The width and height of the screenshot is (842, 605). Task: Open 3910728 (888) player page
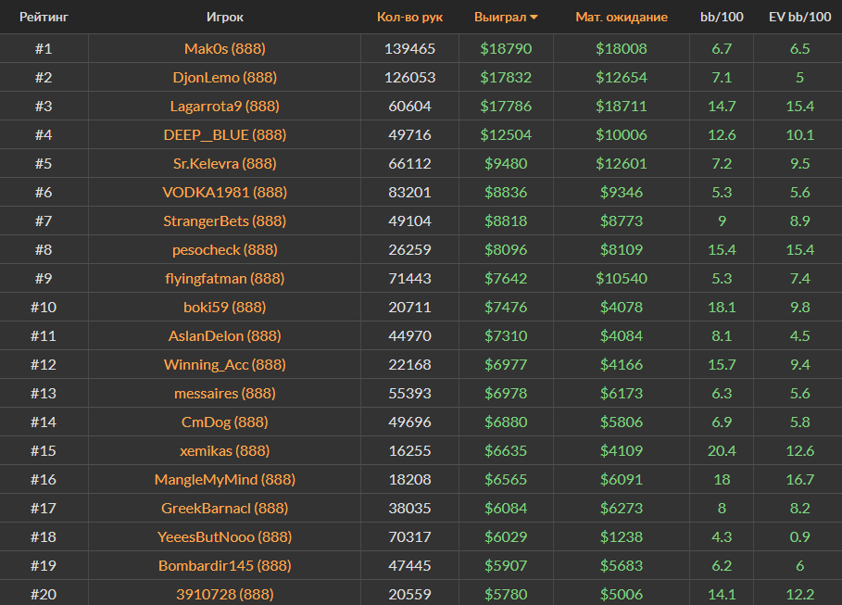[x=225, y=594]
